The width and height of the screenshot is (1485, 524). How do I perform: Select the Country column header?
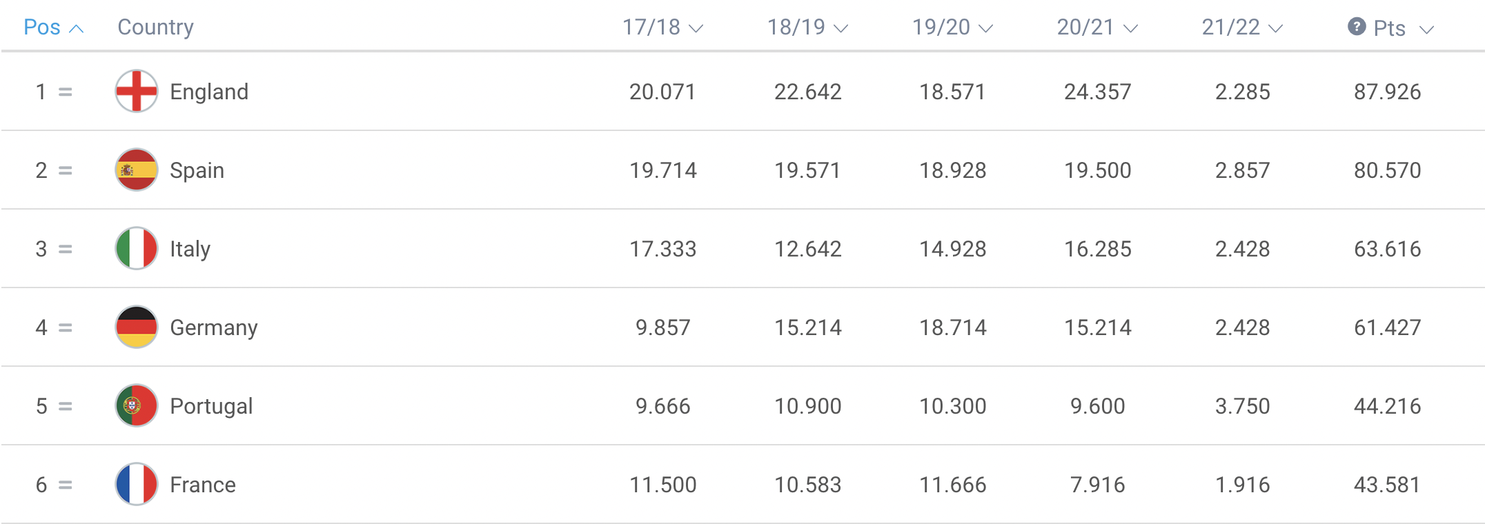(x=155, y=27)
